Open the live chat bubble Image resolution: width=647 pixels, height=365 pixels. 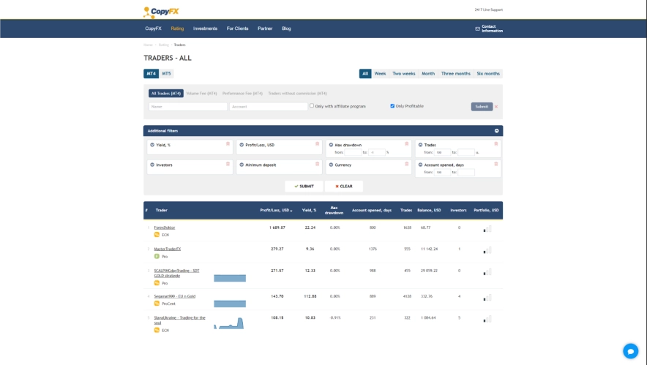(x=630, y=351)
